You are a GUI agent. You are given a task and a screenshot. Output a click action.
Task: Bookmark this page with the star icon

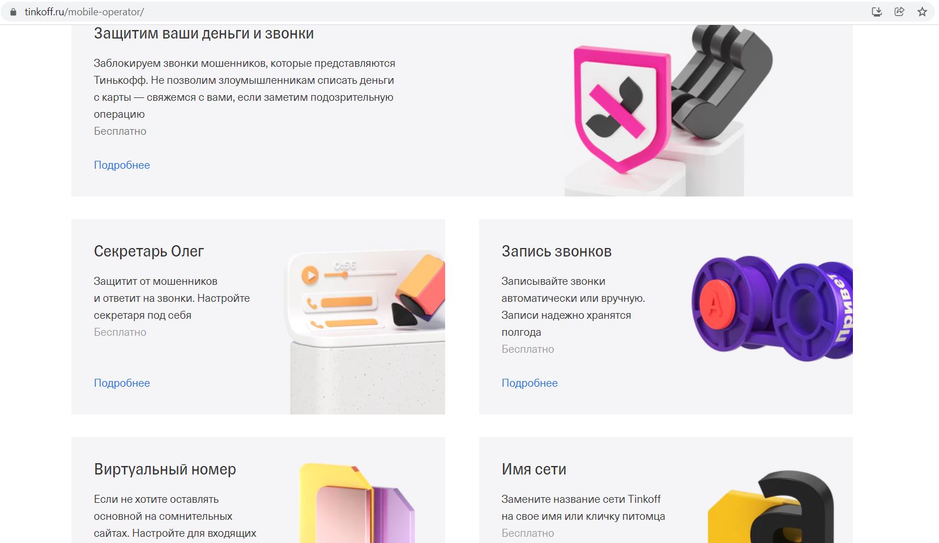(x=922, y=12)
